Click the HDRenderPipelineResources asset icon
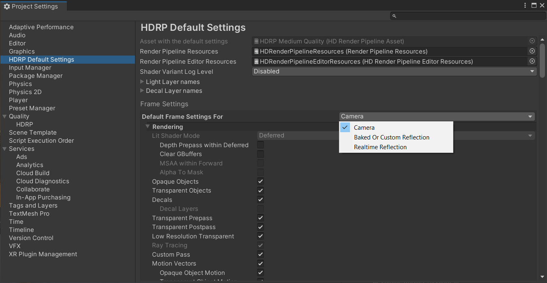 coord(256,51)
